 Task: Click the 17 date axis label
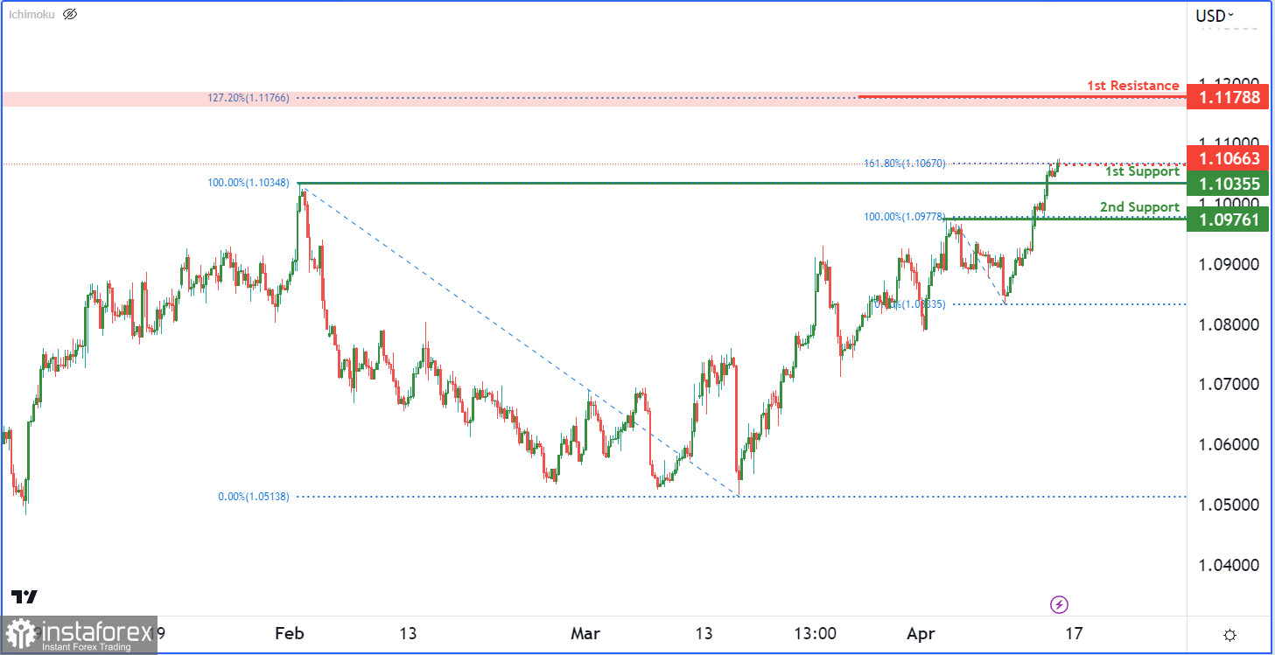pyautogui.click(x=1075, y=633)
